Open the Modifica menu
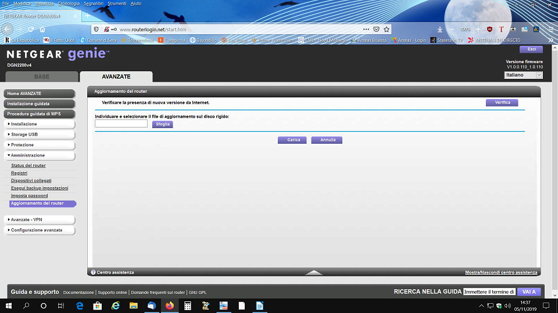558x313 pixels. [x=22, y=3]
